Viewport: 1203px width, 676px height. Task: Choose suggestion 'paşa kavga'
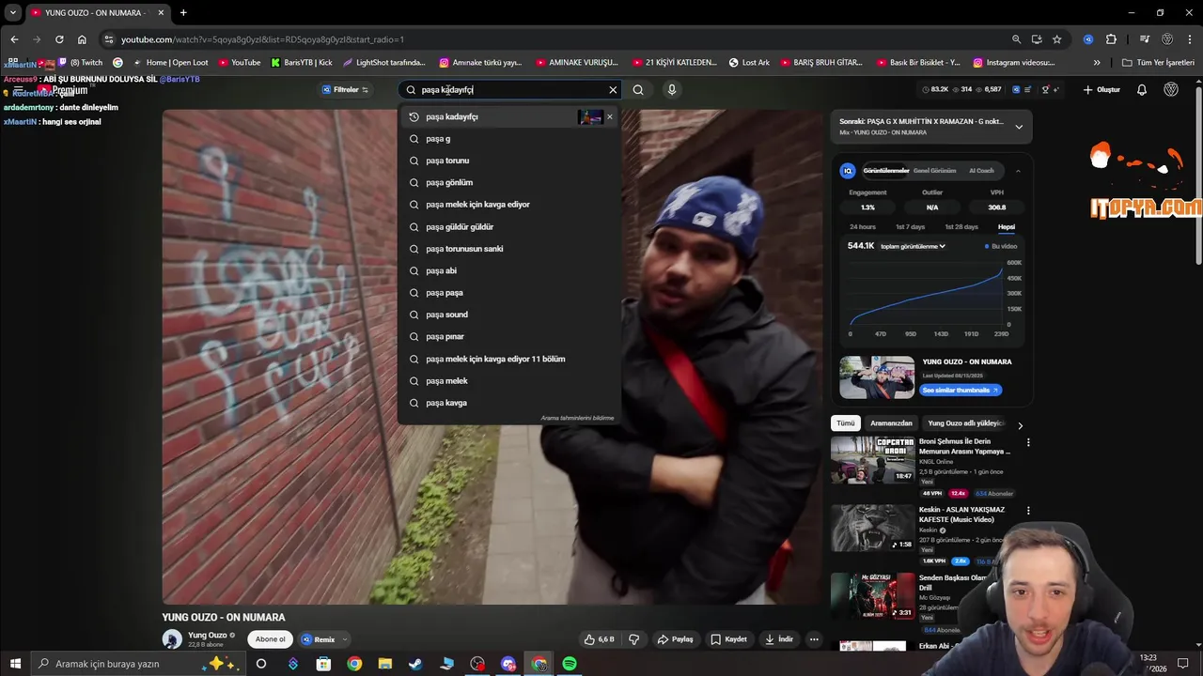(x=508, y=403)
